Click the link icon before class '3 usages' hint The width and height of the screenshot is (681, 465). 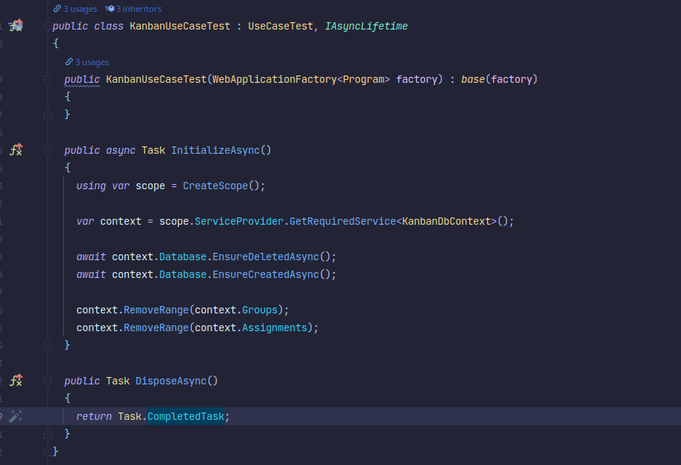(57, 9)
